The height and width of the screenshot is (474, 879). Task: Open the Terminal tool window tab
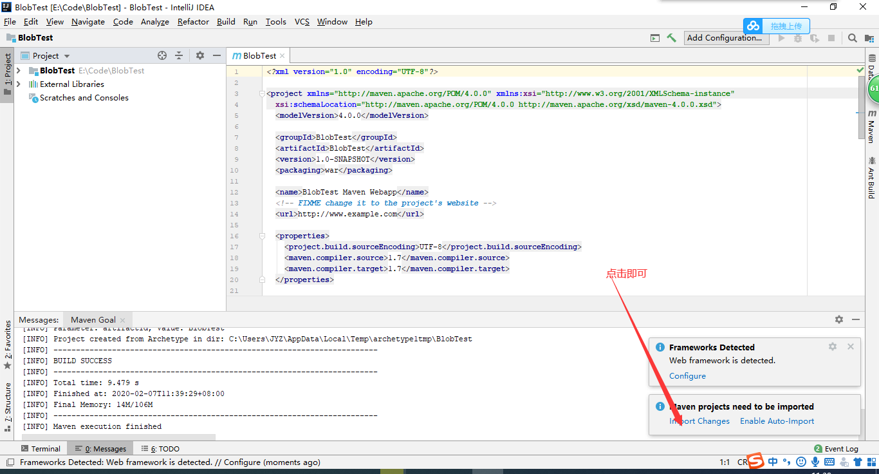[41, 449]
